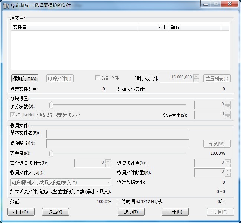Click the 冗余度 slider handle
This screenshot has width=241, height=223.
(x=51, y=153)
